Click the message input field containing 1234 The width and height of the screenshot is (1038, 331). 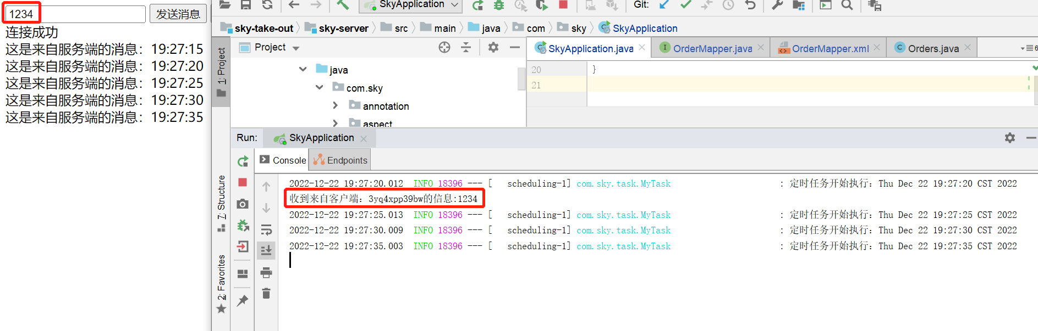[77, 14]
